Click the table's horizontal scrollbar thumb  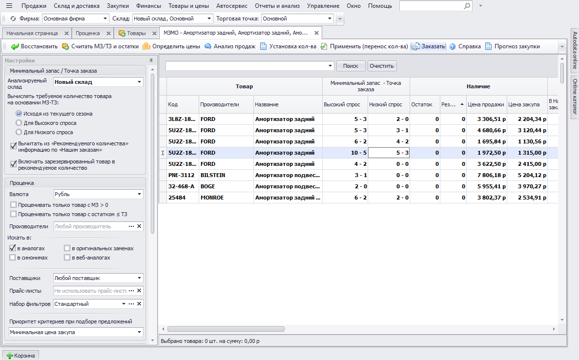[x=226, y=329]
